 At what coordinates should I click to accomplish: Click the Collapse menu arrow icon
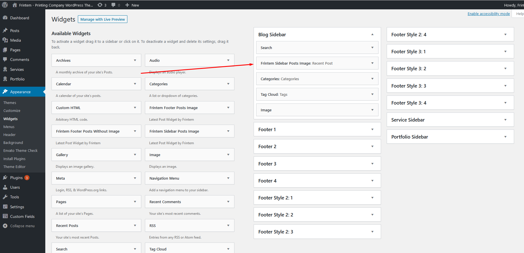[5, 226]
